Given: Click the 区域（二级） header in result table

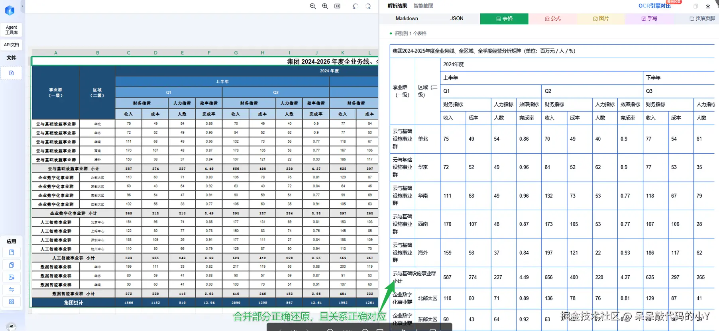Looking at the screenshot, I should tap(428, 91).
